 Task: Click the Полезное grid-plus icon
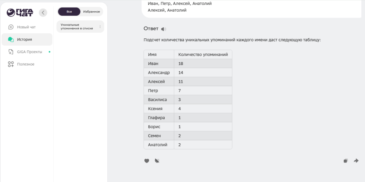[x=11, y=64]
